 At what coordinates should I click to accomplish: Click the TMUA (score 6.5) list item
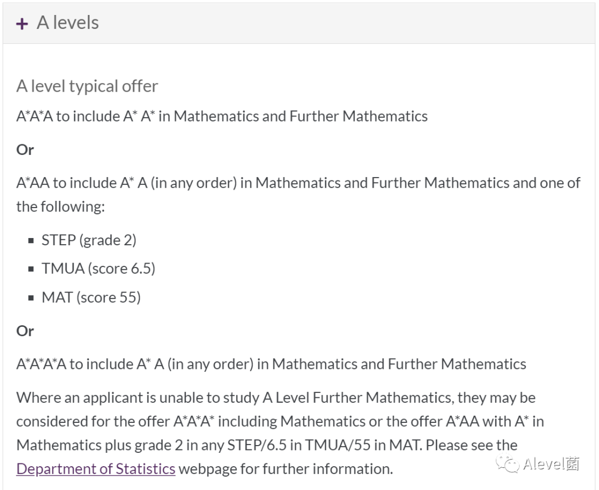click(99, 269)
